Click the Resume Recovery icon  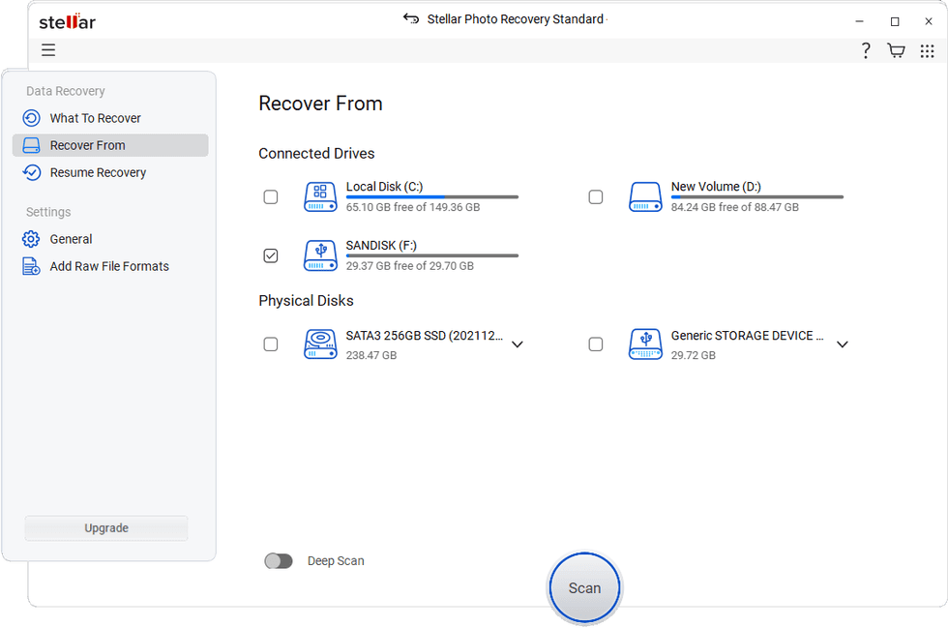coord(32,172)
